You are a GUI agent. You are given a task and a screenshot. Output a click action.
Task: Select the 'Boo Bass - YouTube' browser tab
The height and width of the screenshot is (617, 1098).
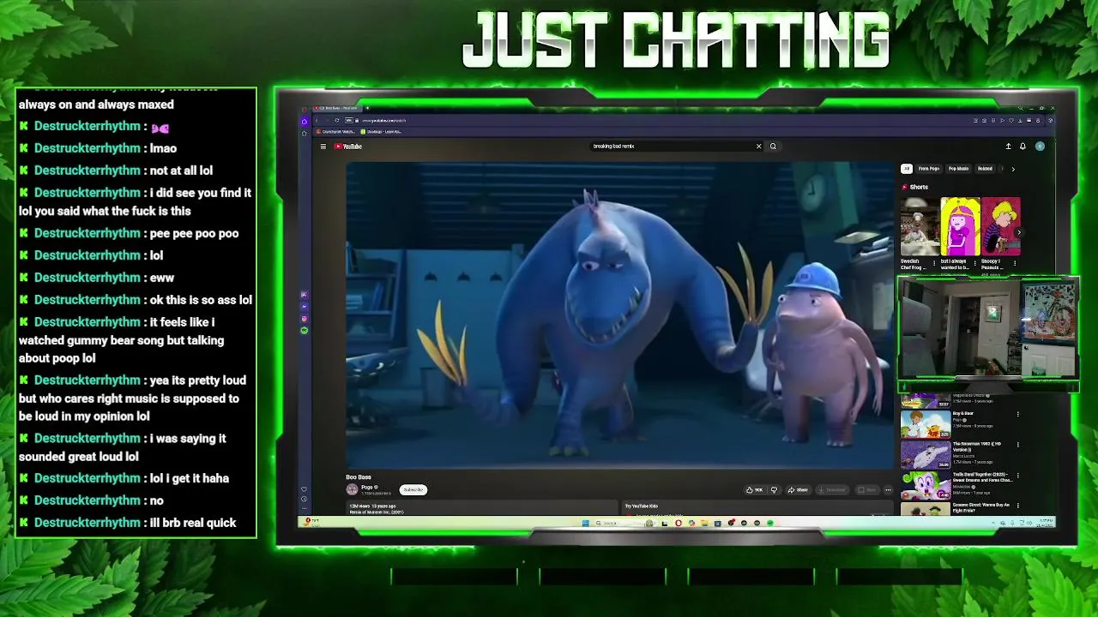click(x=336, y=108)
